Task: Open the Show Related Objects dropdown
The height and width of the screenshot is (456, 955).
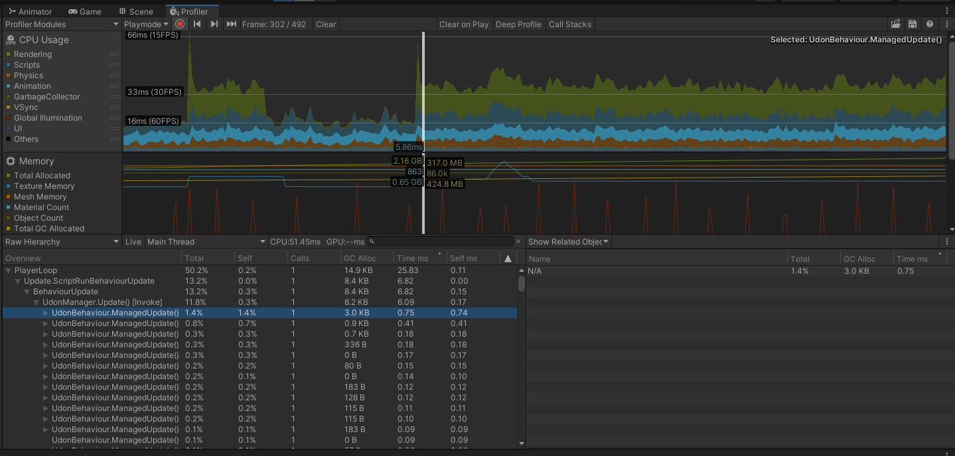Action: pos(568,242)
